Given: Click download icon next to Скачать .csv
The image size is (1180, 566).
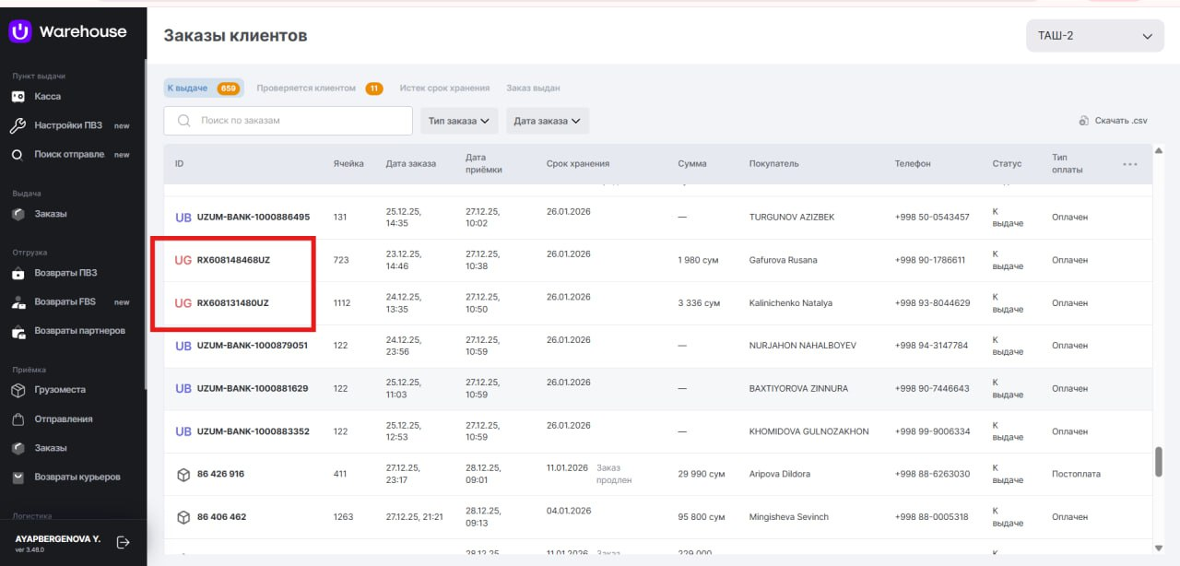Looking at the screenshot, I should click(1084, 121).
